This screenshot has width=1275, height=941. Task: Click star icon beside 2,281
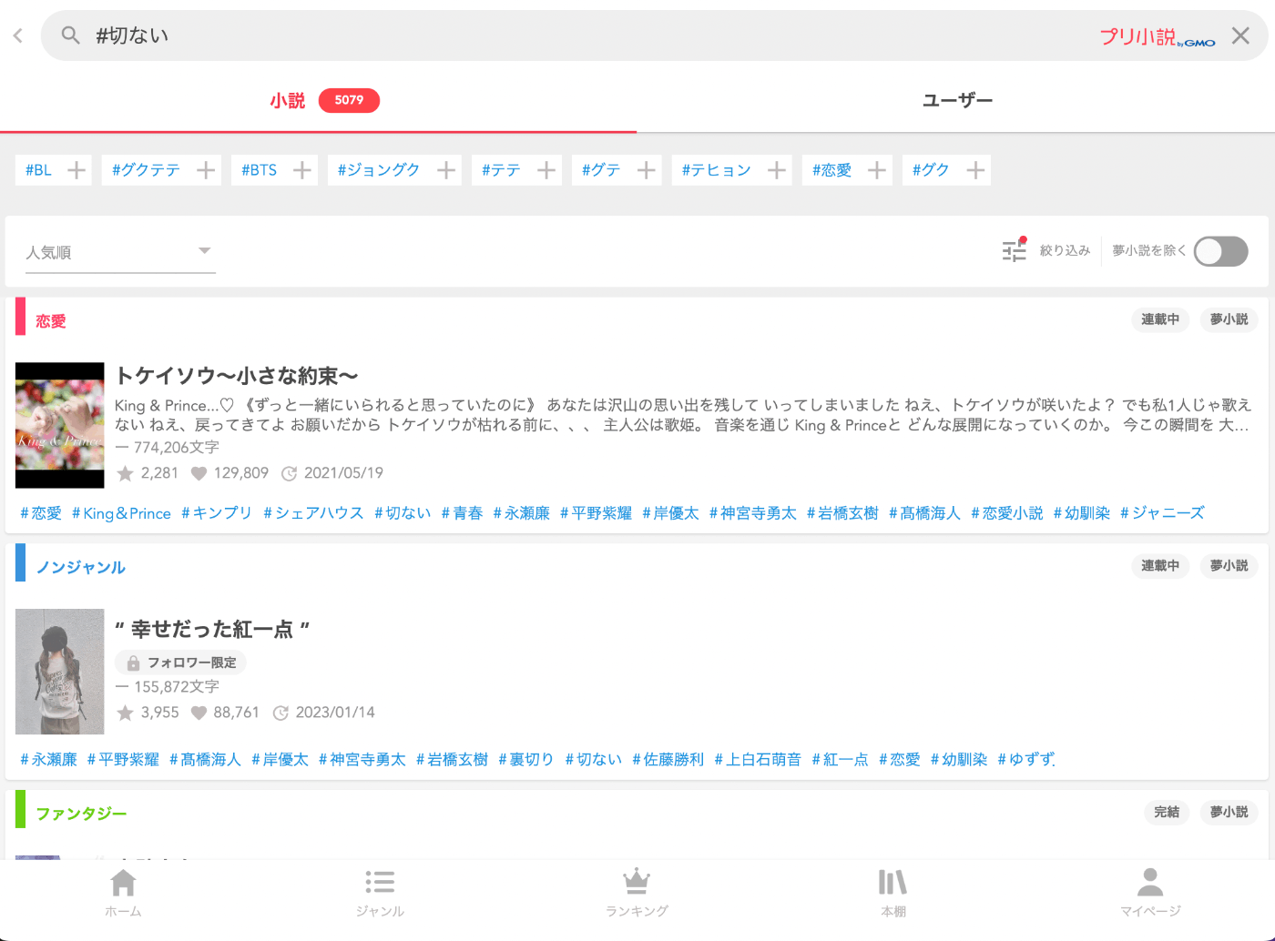[x=126, y=473]
